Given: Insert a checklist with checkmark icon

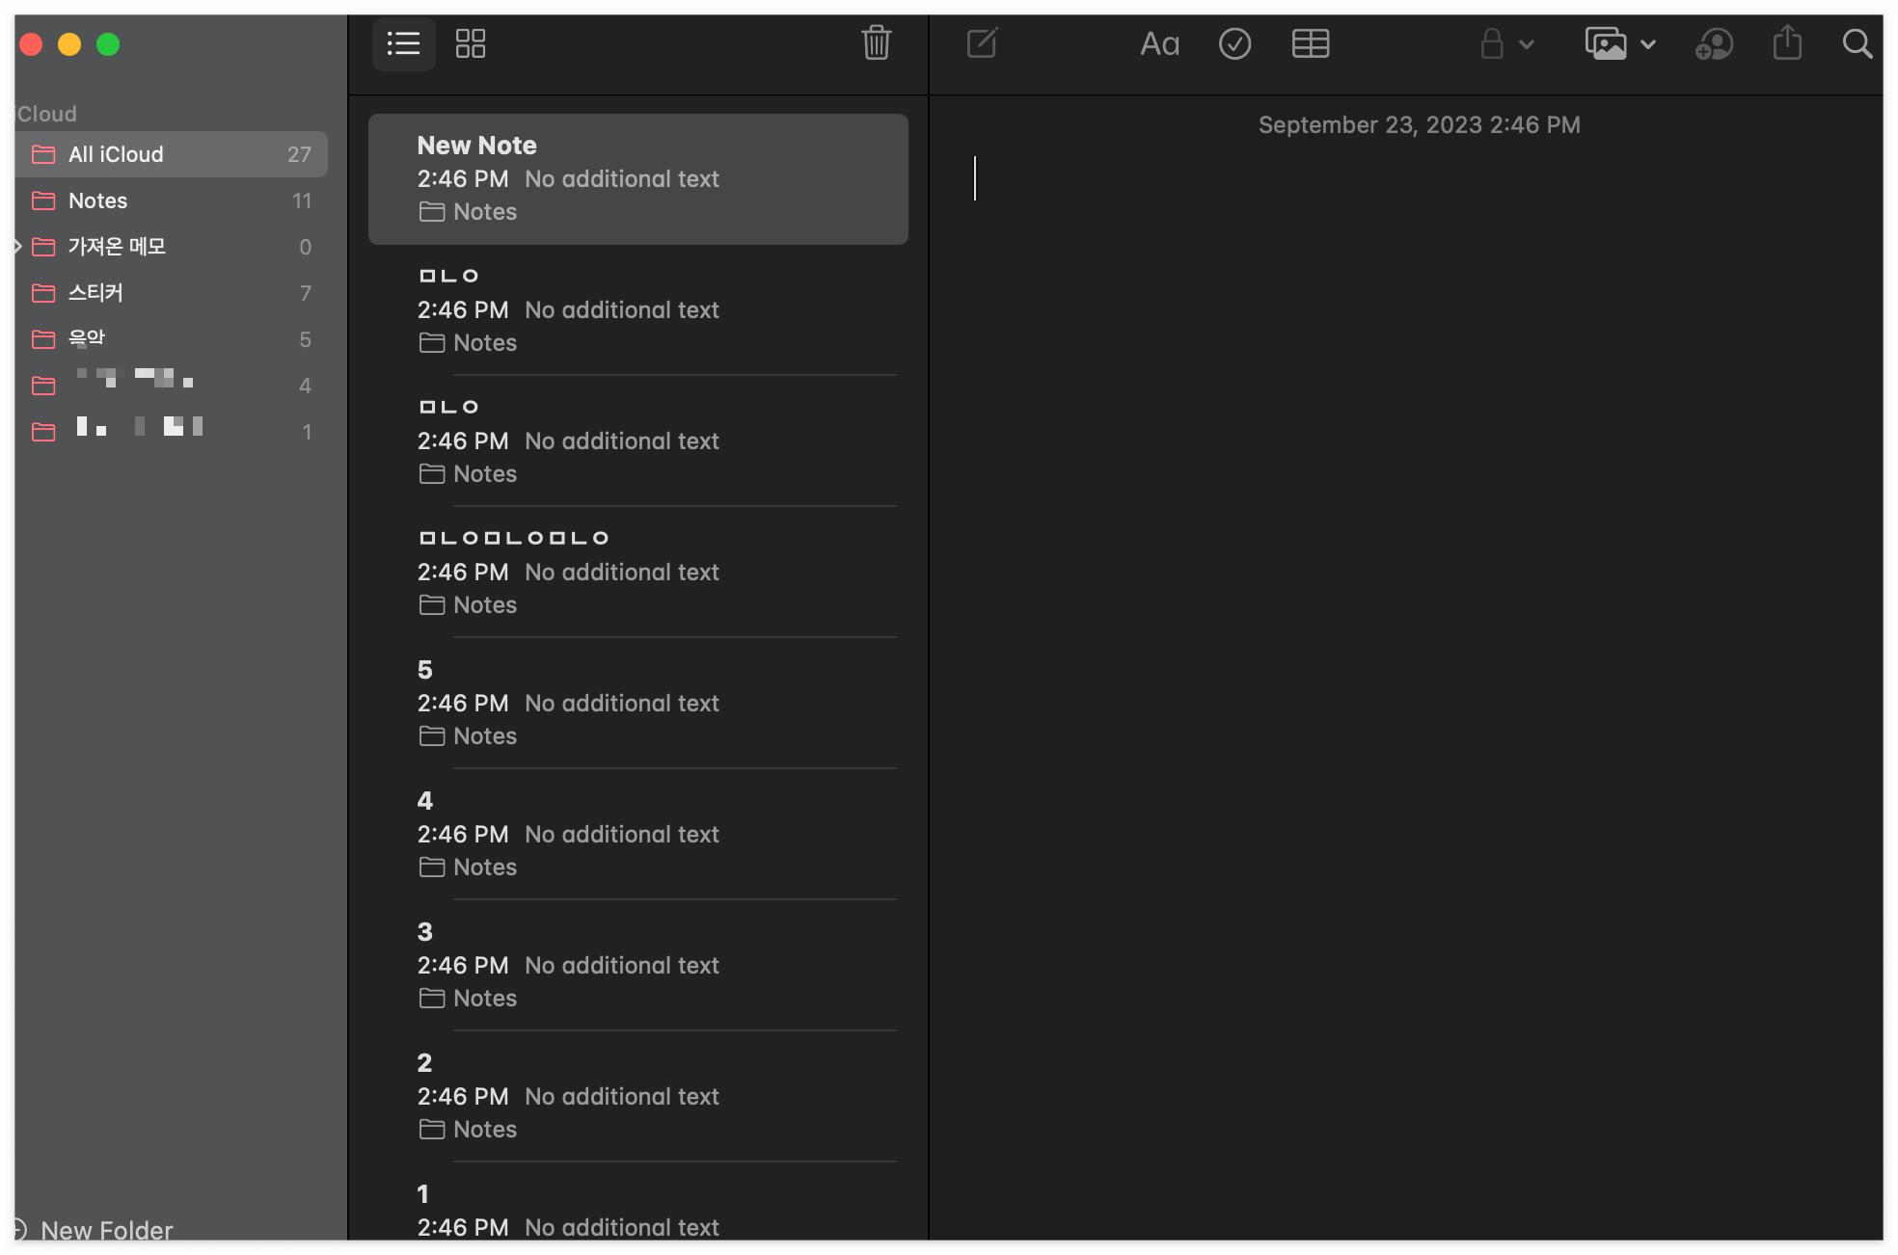Looking at the screenshot, I should (x=1234, y=43).
